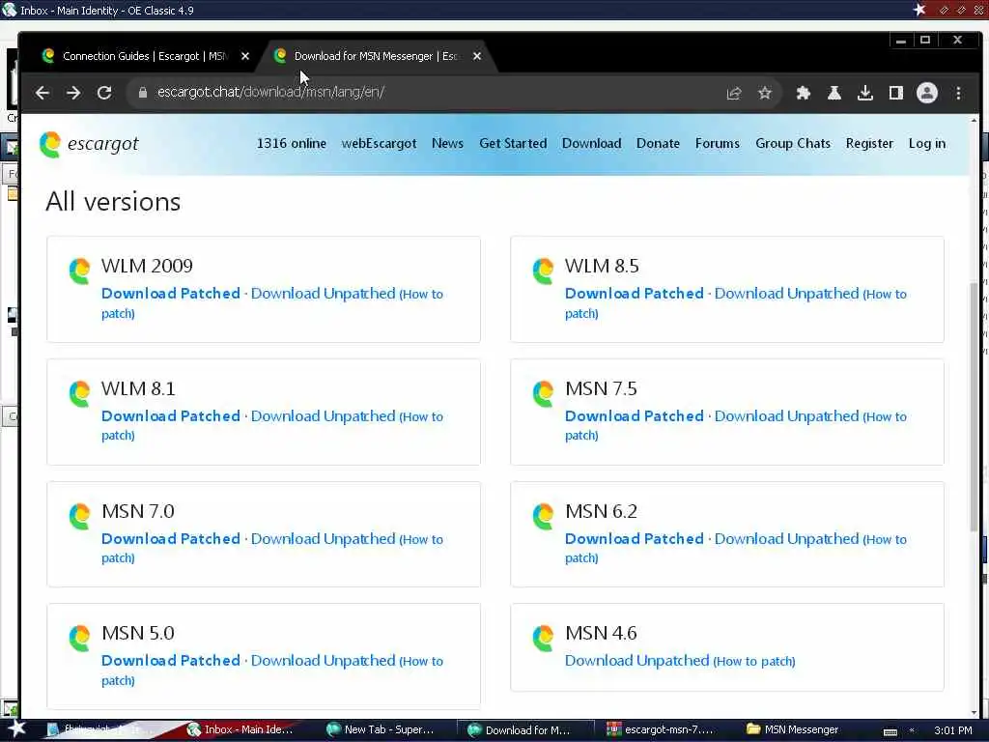The image size is (989, 742).
Task: Click the 3:01 PM taskbar clock
Action: (x=953, y=730)
